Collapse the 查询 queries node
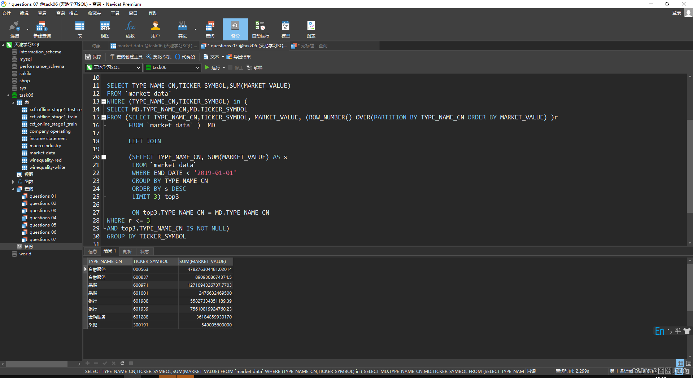The image size is (693, 378). (x=13, y=189)
